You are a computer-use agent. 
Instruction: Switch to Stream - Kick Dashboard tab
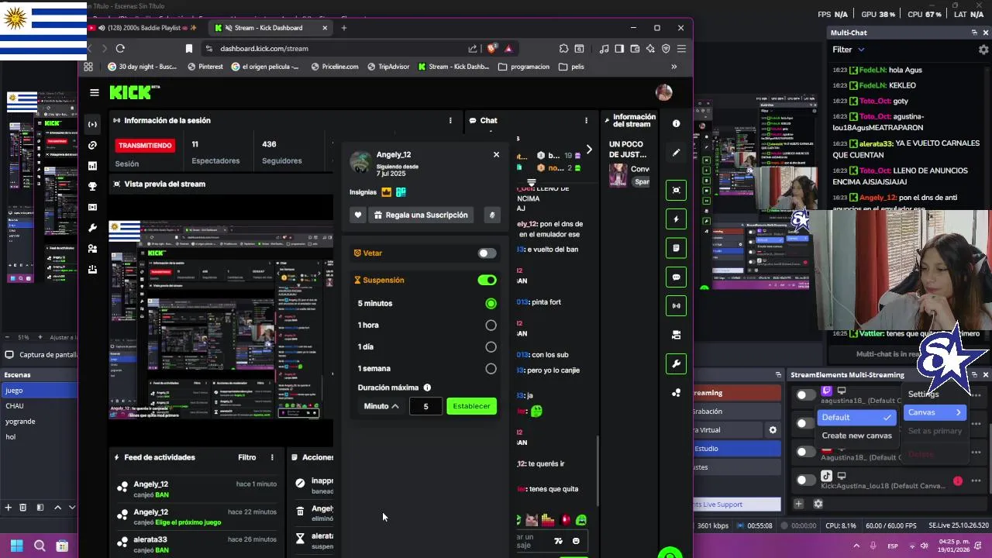270,28
